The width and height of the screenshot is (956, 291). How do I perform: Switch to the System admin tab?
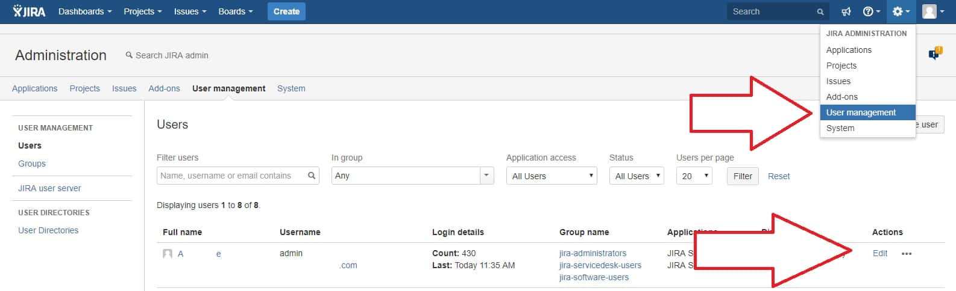click(x=291, y=88)
